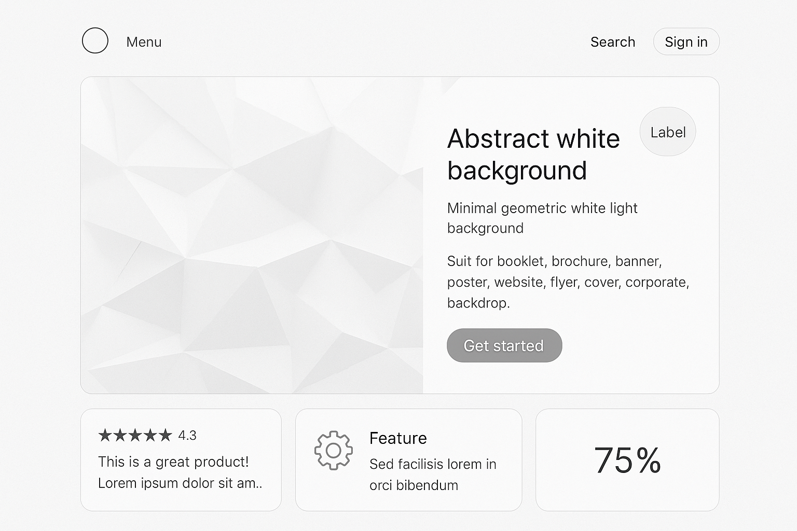Click the 4.3 rating score

point(187,436)
